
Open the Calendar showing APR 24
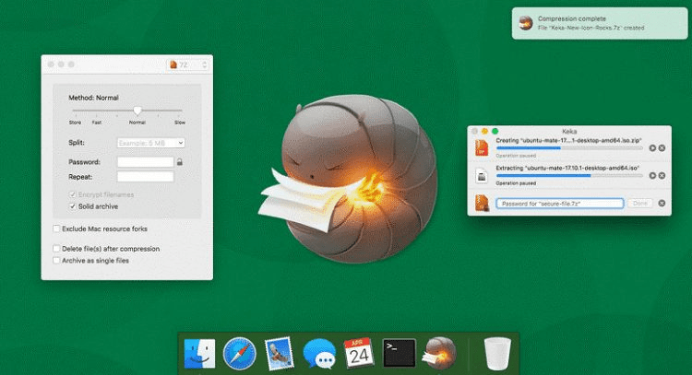[359, 353]
